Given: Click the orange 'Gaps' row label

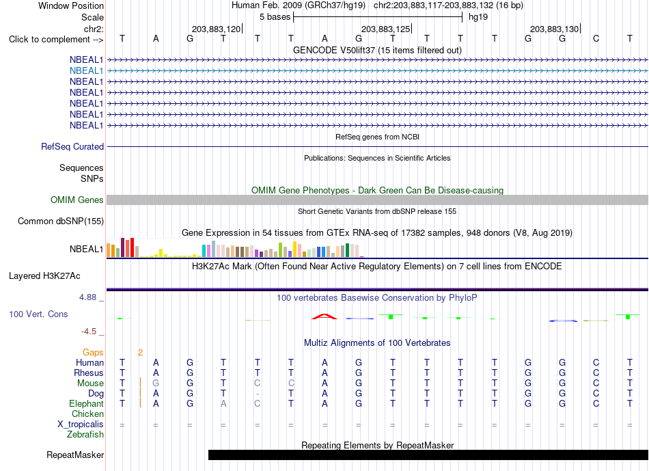Looking at the screenshot, I should pos(93,352).
